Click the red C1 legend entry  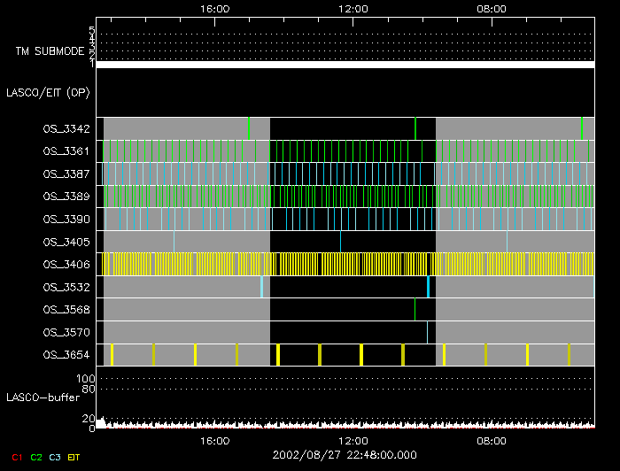point(16,457)
